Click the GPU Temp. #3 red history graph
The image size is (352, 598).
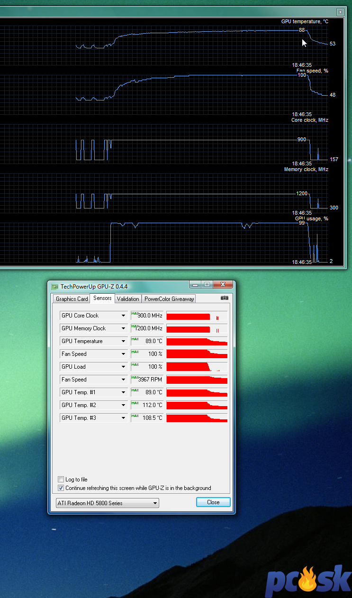click(x=197, y=418)
